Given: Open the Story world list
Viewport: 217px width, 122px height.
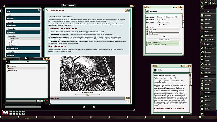Looking at the screenshot, I should click(208, 89).
